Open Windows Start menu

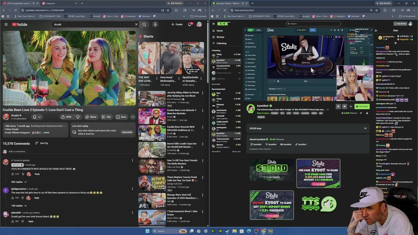point(147,231)
